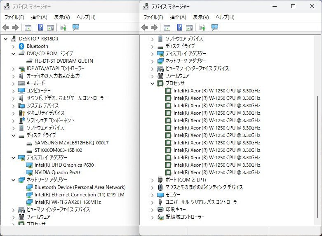Click Back arrow in right Device Manager toolbar
322x236 pixels.
tap(145, 27)
